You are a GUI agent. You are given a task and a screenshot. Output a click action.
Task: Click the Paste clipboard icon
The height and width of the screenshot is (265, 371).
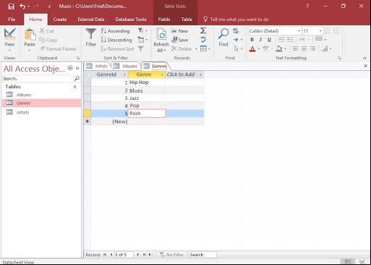pyautogui.click(x=30, y=35)
